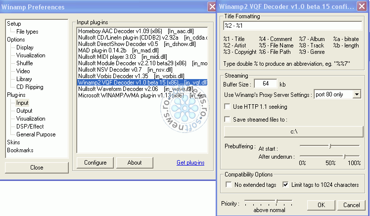The image size is (370, 216).
Task: Select Microsoft WINAMP/WMA plug-in v1.13
Action: tap(142, 95)
